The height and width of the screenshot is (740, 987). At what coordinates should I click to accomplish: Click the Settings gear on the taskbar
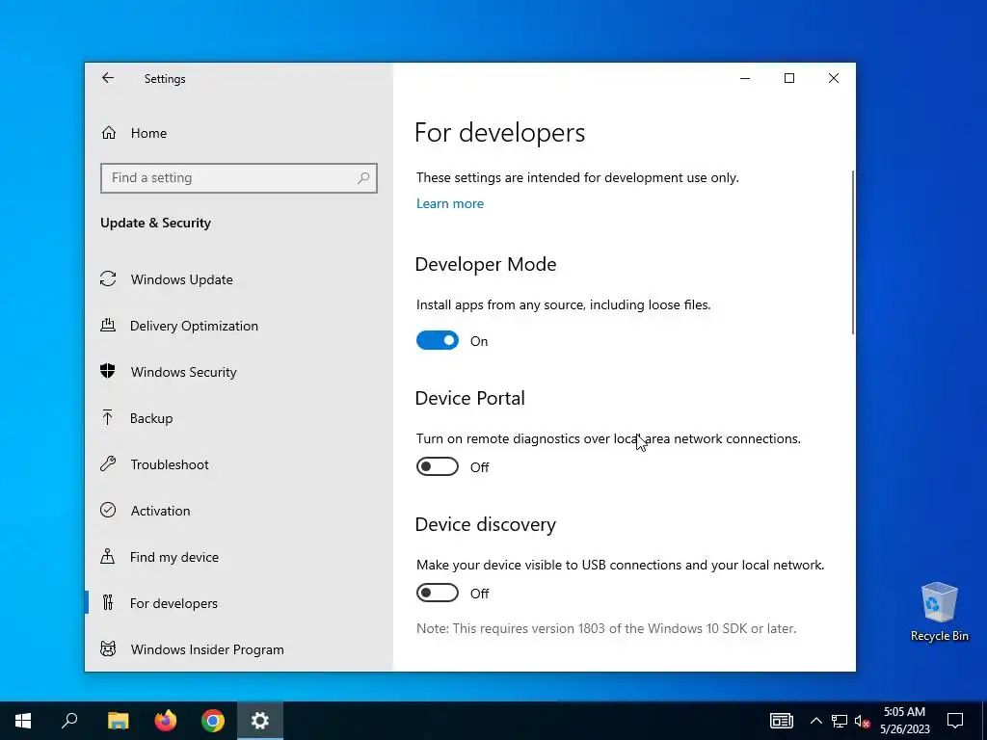[260, 721]
